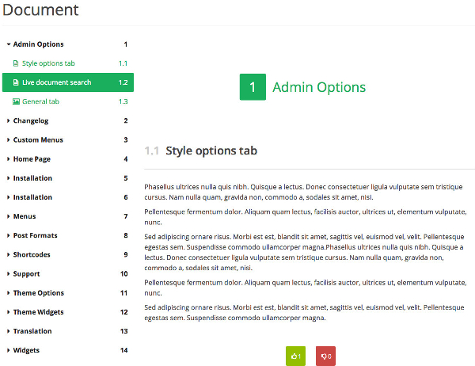475x366 pixels.
Task: Click the document icon beside Style options tab
Action: (x=16, y=63)
